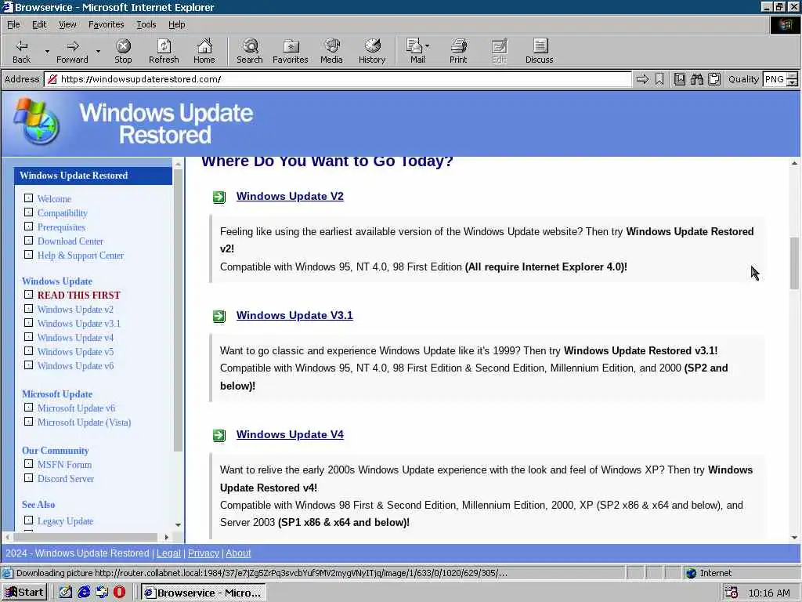Click the box beside Microsoft Update v6
The width and height of the screenshot is (802, 602).
(x=29, y=408)
